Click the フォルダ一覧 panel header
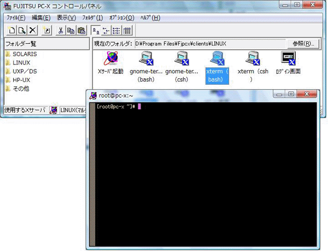Screen dimensions: 328x251 coord(47,44)
